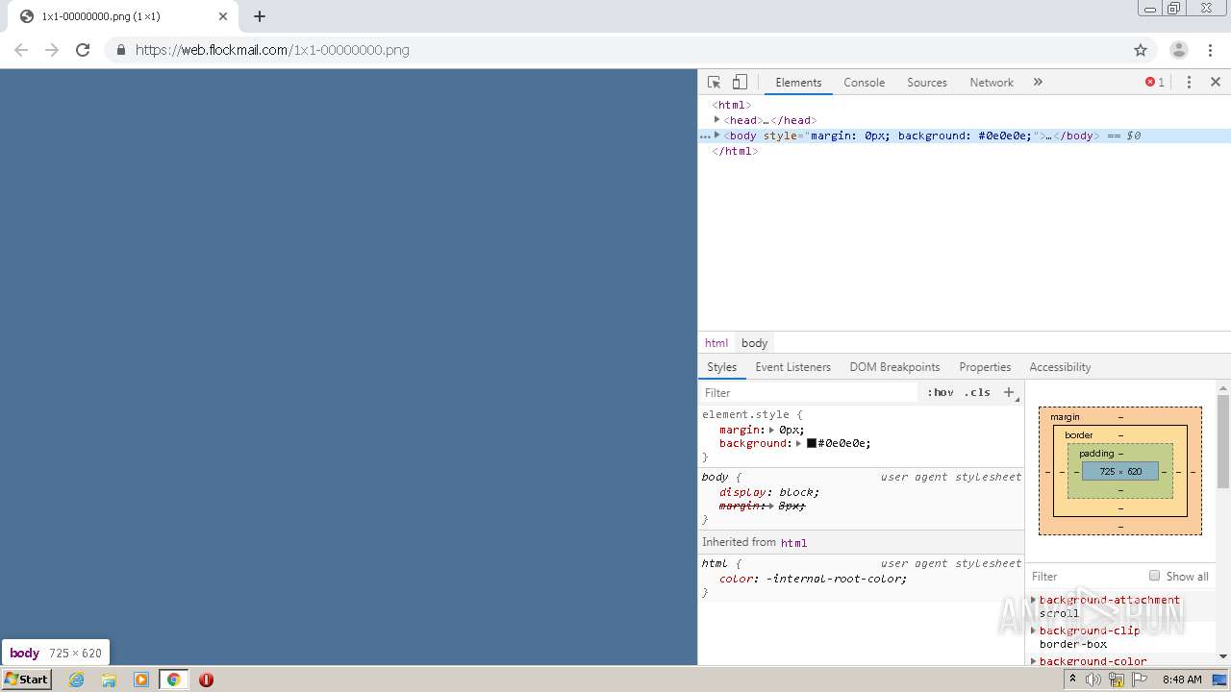The image size is (1231, 692).
Task: Switch to the Network tab
Action: pyautogui.click(x=992, y=83)
